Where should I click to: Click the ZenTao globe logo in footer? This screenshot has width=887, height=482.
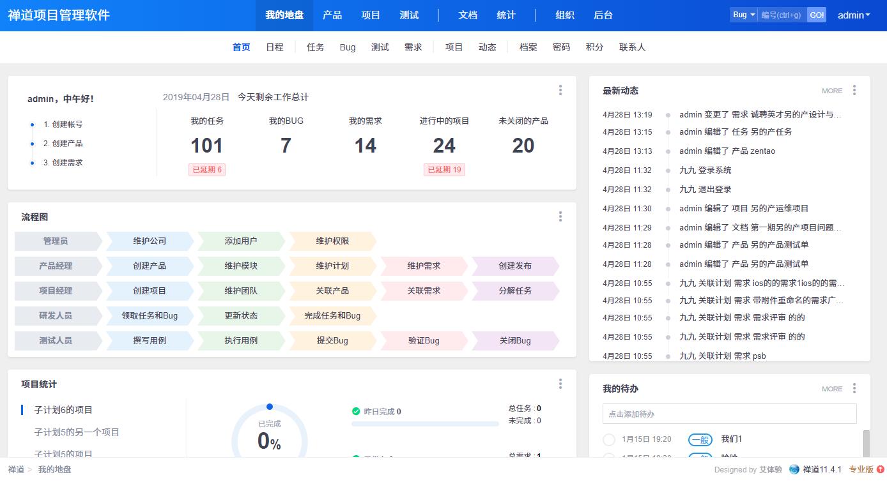tap(794, 469)
